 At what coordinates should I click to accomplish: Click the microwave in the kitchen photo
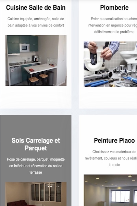tap(25, 48)
